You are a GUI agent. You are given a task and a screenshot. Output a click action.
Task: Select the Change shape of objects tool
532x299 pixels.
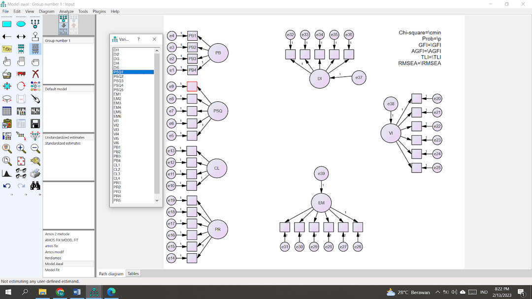click(7, 87)
